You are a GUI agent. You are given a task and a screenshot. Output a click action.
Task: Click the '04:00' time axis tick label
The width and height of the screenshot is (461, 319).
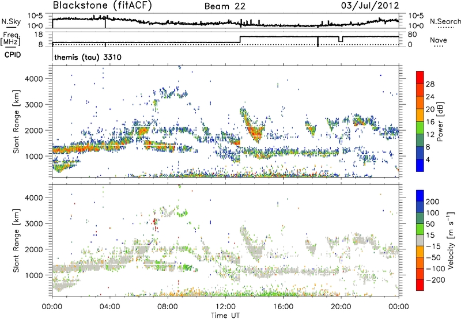(x=109, y=307)
